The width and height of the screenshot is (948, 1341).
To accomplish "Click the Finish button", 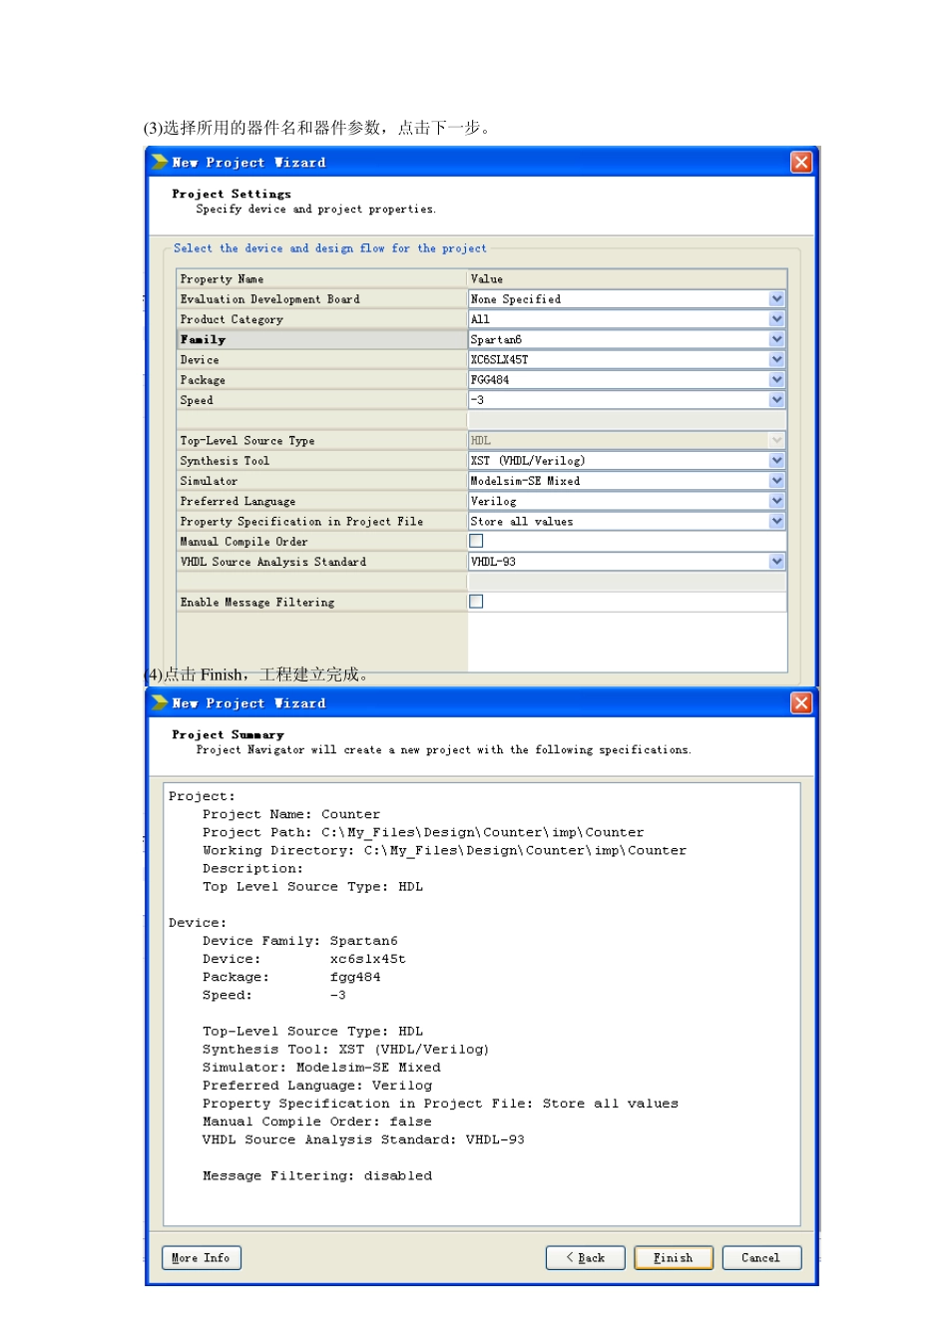I will pyautogui.click(x=674, y=1258).
